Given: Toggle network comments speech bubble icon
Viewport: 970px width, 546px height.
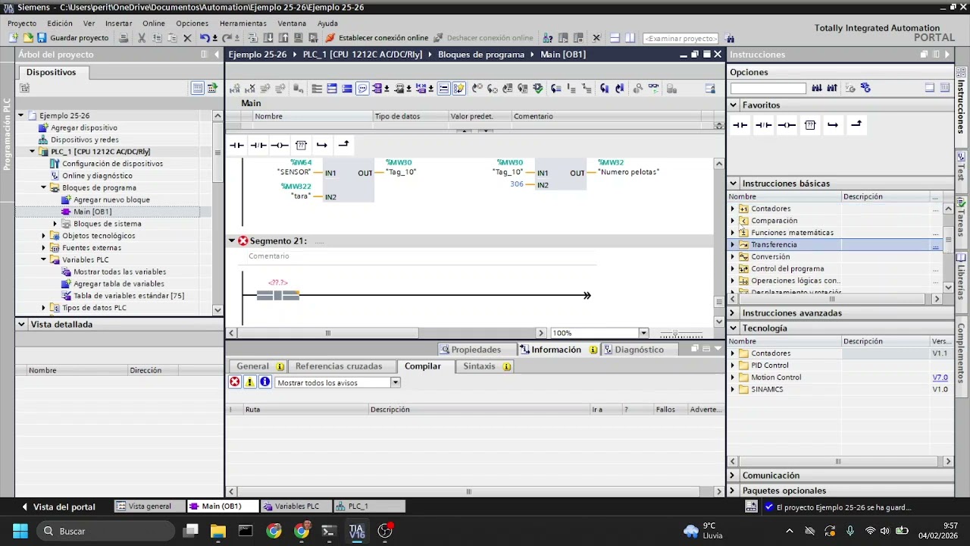Looking at the screenshot, I should 362,89.
